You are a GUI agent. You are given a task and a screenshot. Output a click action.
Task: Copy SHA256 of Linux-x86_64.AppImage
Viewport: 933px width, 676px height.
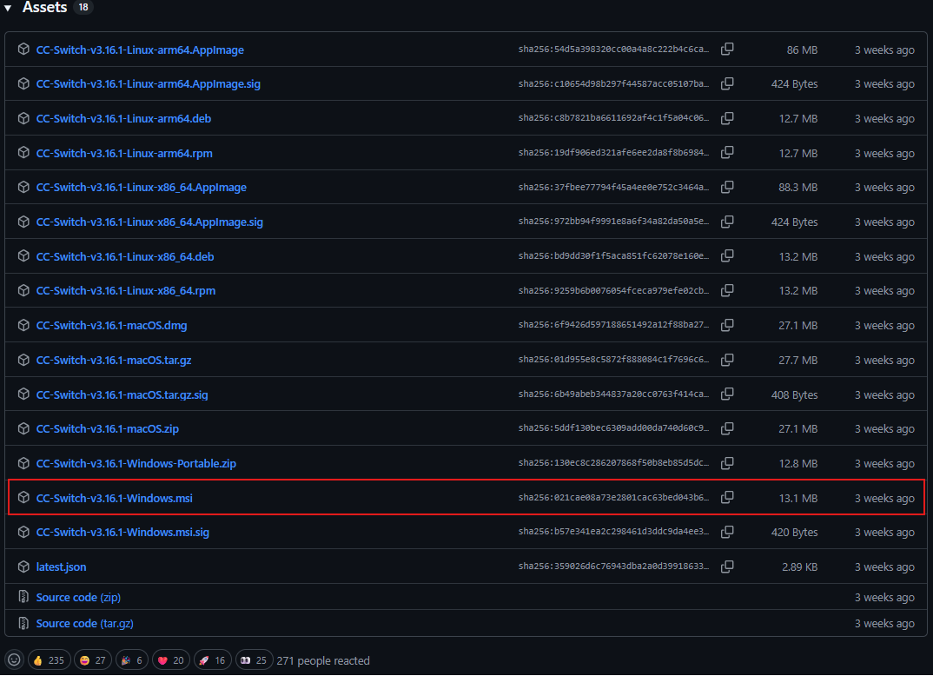point(727,187)
